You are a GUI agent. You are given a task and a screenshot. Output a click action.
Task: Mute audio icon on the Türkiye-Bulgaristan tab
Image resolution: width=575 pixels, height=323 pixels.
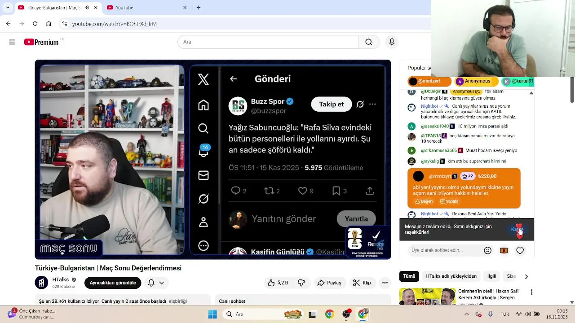87,8
